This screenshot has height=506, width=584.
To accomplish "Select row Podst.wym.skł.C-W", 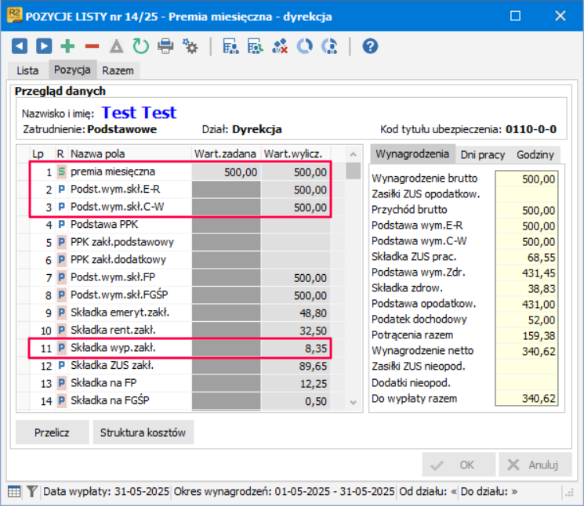I will (180, 207).
